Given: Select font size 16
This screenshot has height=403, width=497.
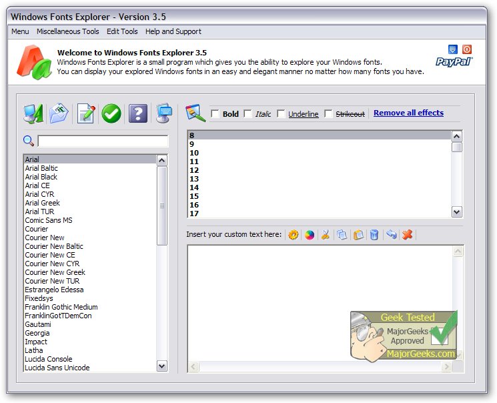Looking at the screenshot, I should pos(320,205).
